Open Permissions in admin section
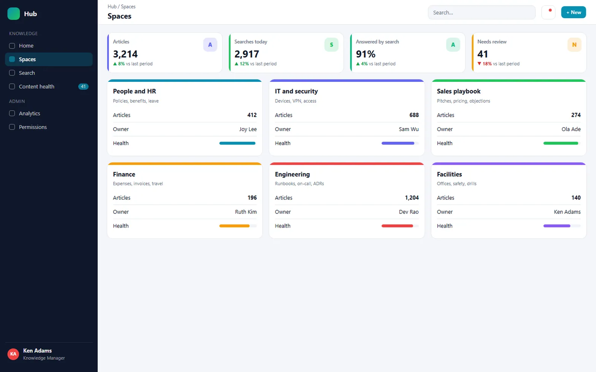The width and height of the screenshot is (596, 372). coord(49,127)
